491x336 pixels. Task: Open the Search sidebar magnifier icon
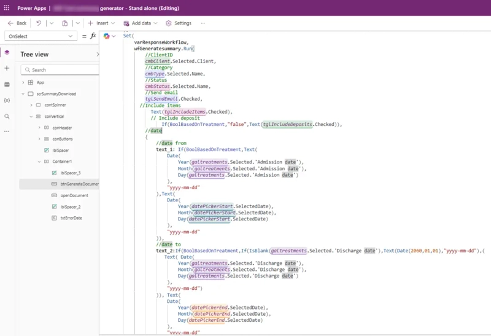(7, 116)
